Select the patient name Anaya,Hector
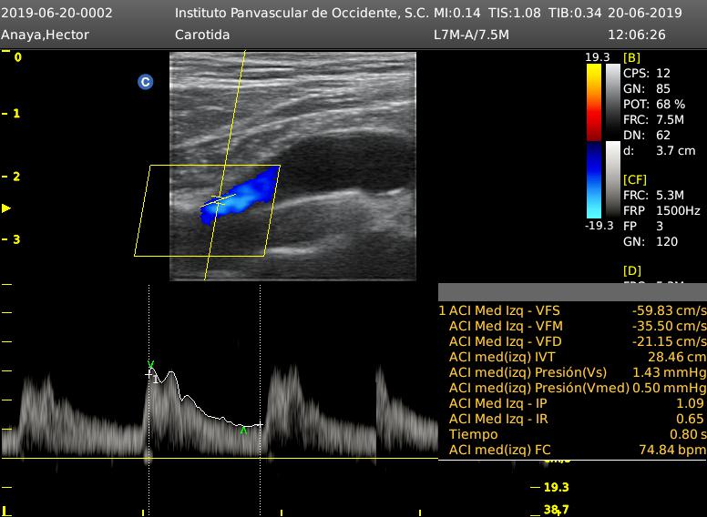This screenshot has height=517, width=707. pyautogui.click(x=45, y=35)
